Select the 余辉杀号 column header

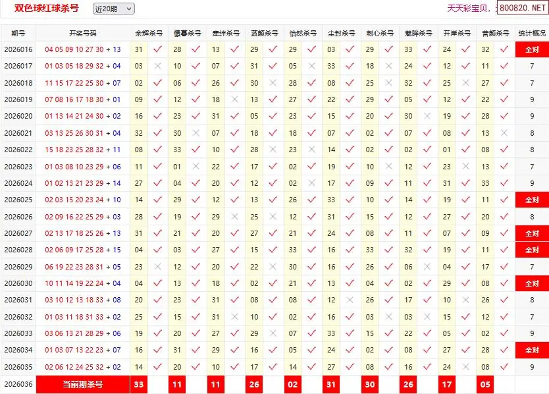pos(149,33)
